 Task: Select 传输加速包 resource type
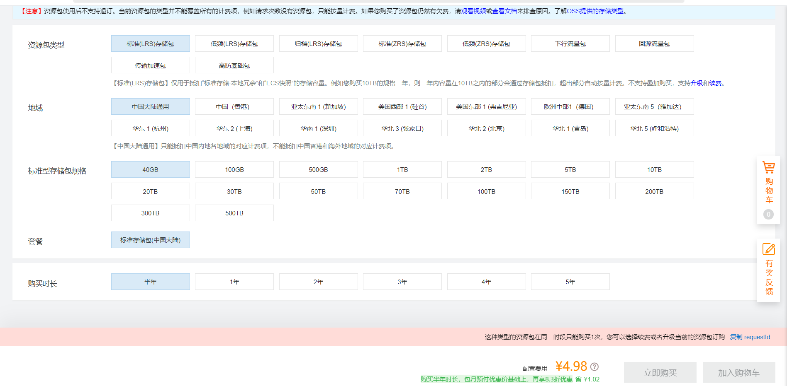pos(150,65)
